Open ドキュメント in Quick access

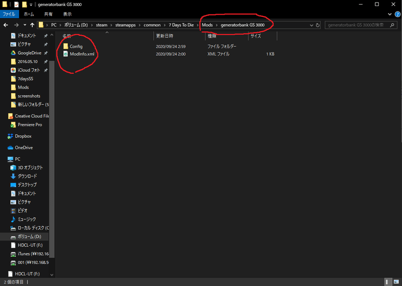[x=27, y=36]
